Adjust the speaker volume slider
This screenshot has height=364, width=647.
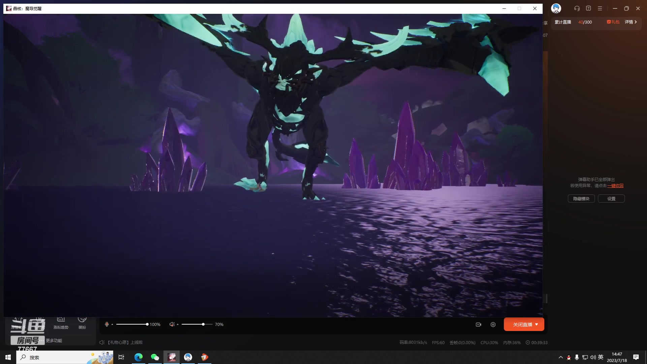click(197, 324)
